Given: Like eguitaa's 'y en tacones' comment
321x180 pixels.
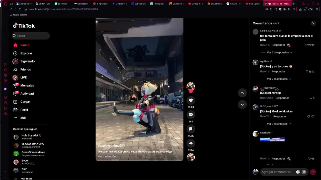Looking at the screenshot, I should click(307, 71).
